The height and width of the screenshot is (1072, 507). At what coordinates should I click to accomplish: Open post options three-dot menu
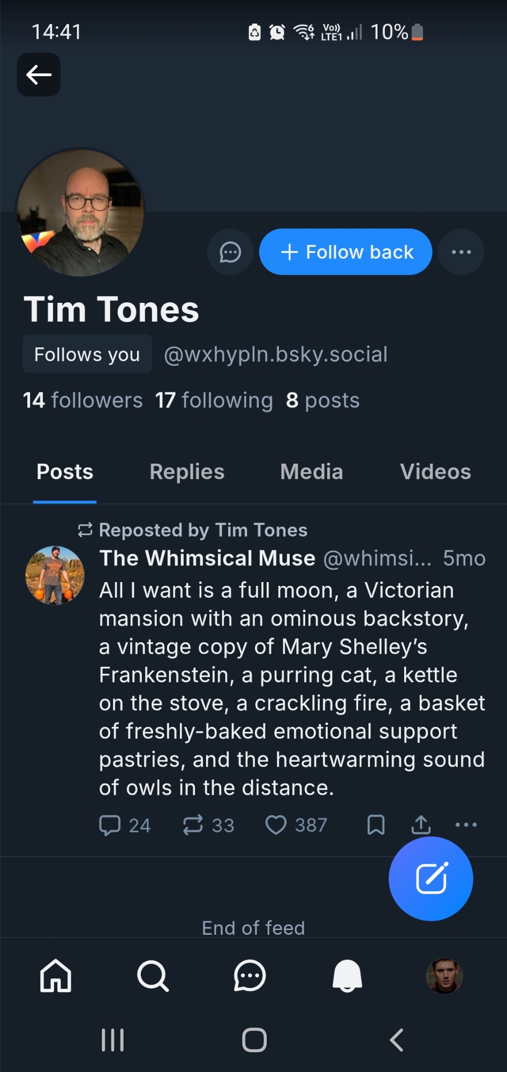(466, 825)
